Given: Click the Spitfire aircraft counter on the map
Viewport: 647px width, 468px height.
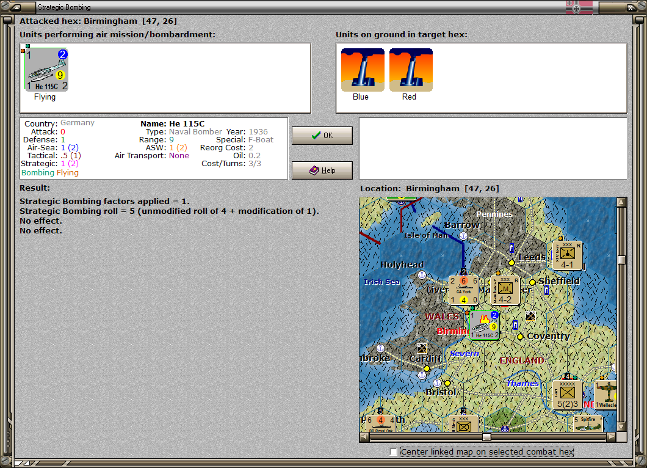Looking at the screenshot, I should pyautogui.click(x=588, y=423).
